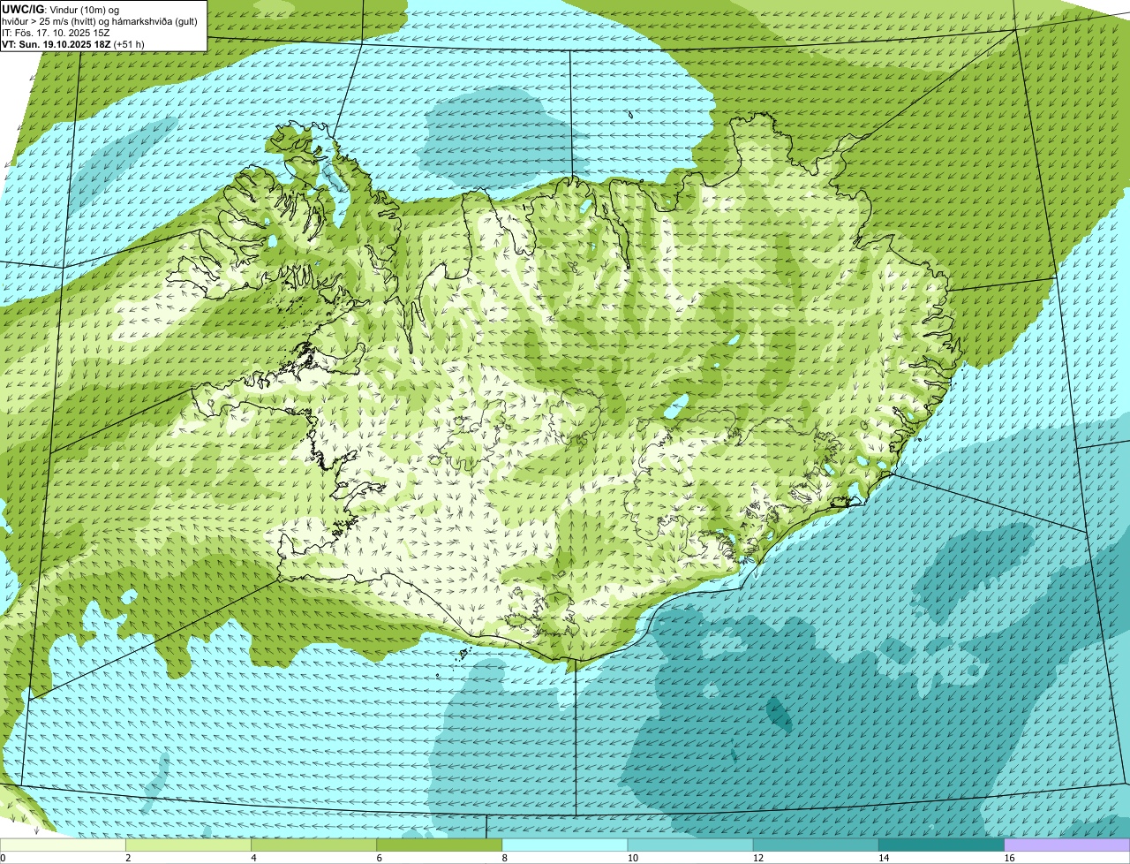Click the olive green 6–8 m/s legend swatch
Viewport: 1130px width, 864px height.
point(440,845)
